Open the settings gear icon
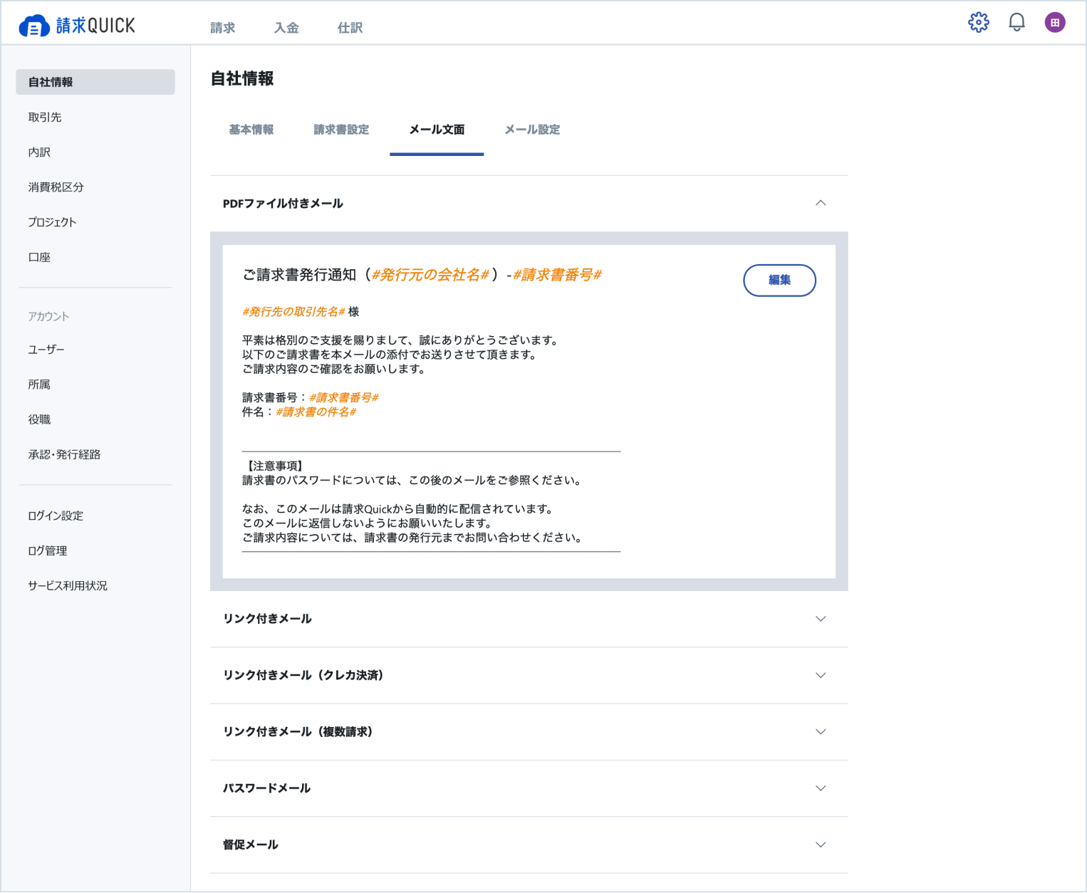 tap(979, 22)
